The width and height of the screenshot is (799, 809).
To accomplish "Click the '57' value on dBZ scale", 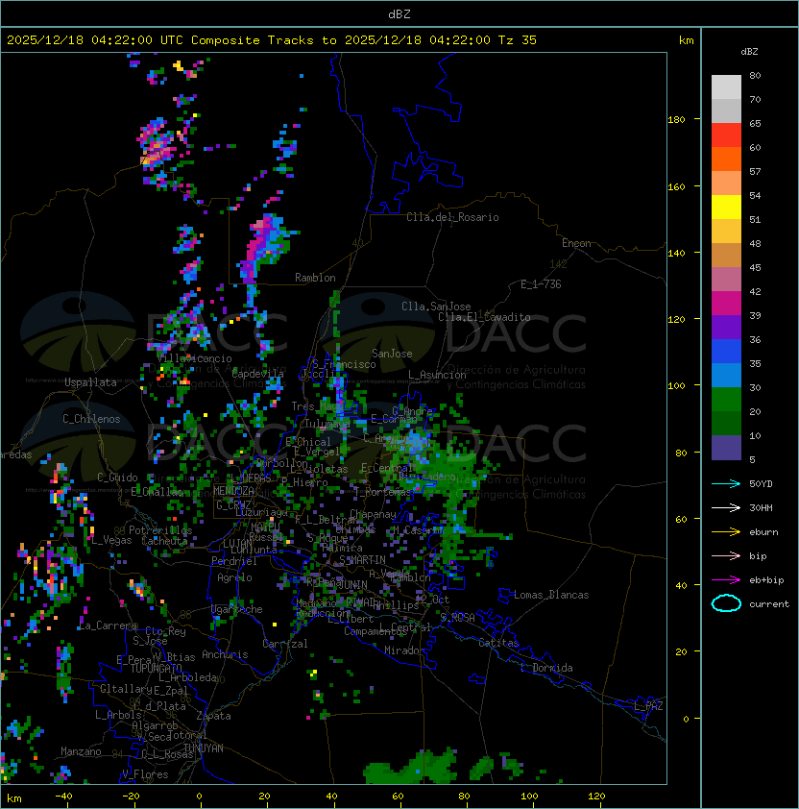I will [755, 171].
